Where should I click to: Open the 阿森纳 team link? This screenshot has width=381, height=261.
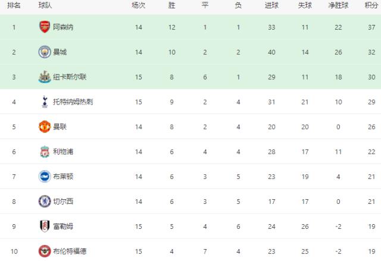tap(63, 27)
